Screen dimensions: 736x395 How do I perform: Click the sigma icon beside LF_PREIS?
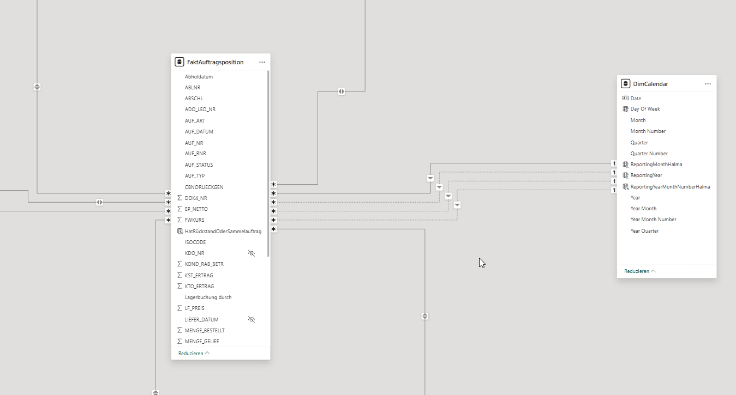point(179,308)
